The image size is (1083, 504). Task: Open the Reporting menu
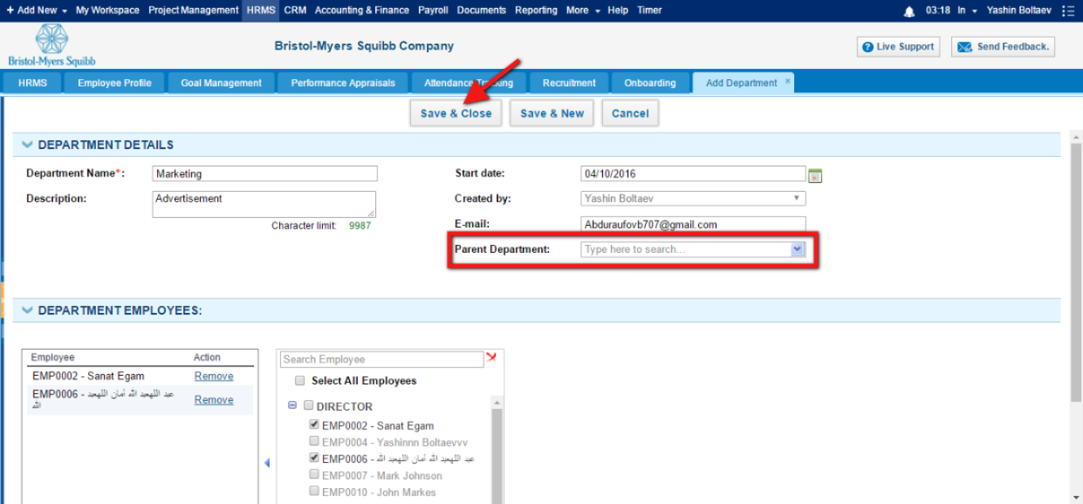pos(536,10)
